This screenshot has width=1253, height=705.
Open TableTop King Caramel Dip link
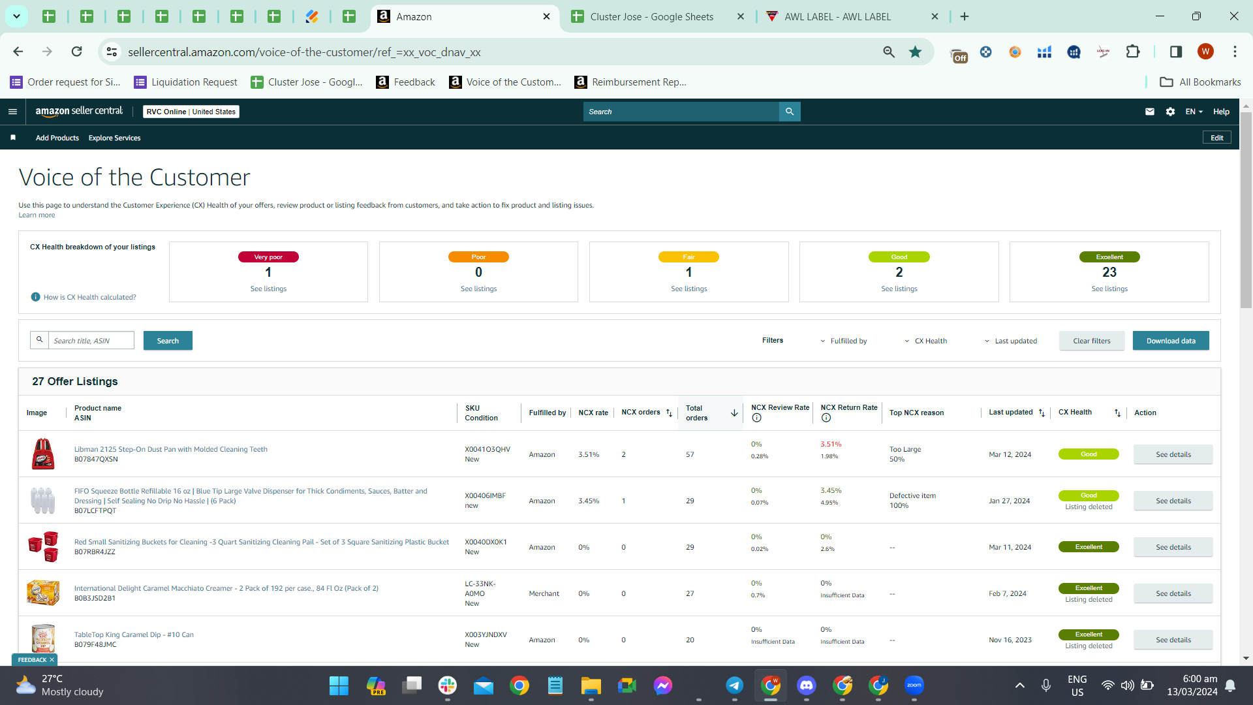click(x=134, y=634)
